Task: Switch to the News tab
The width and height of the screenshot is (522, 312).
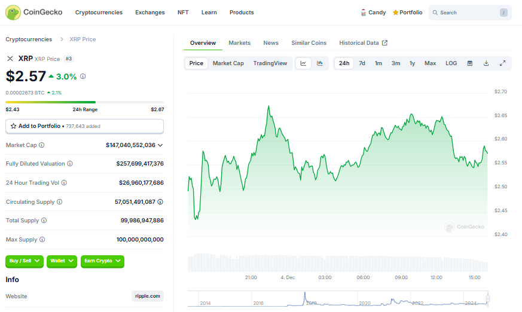Action: (271, 43)
